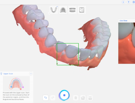The image size is (135, 103).
Task: Open the clipboard confirm stage
Action: (82, 10)
